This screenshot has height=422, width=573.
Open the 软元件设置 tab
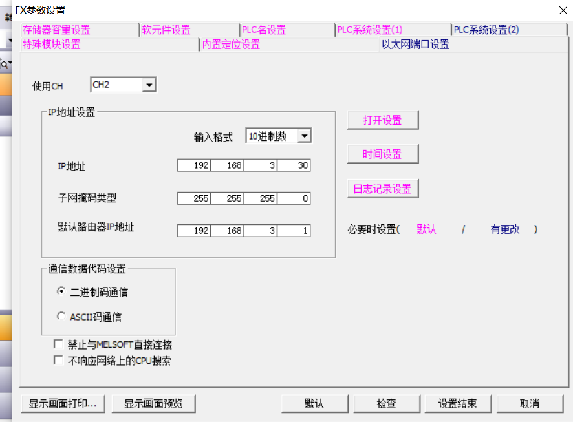166,30
